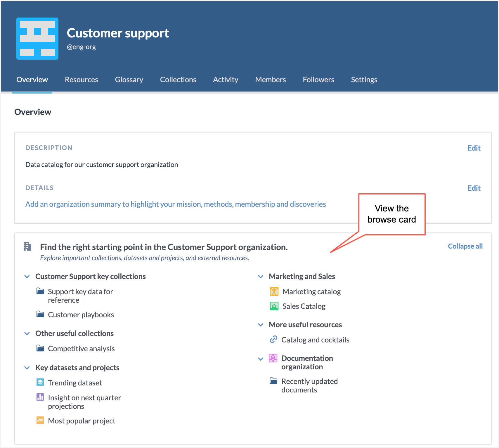Open the Resources tab

coord(82,80)
